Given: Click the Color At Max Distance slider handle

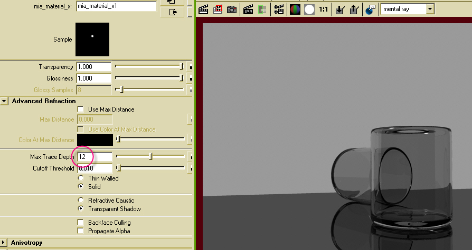Looking at the screenshot, I should pyautogui.click(x=118, y=139).
